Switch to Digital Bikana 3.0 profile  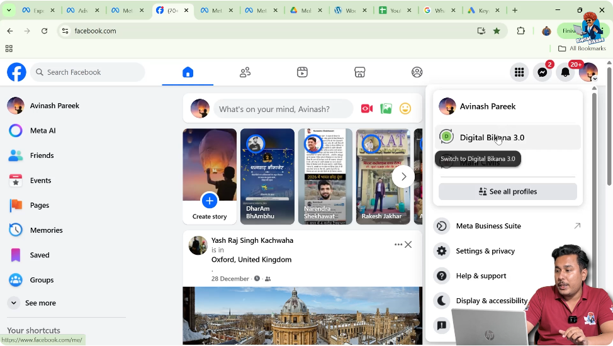(x=507, y=137)
